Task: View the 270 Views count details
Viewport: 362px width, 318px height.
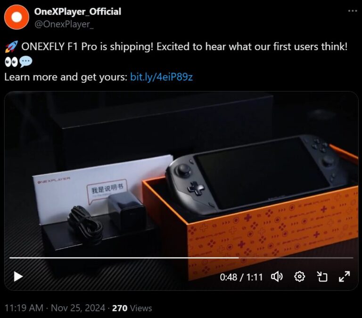Action: 132,308
